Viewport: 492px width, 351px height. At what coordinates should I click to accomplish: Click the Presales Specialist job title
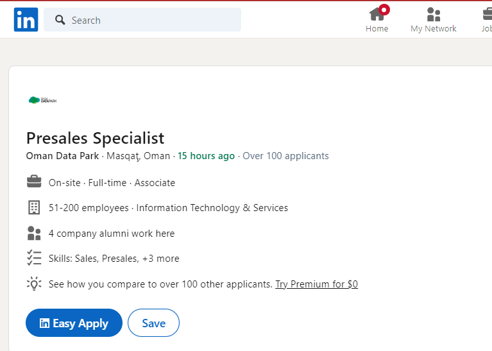[x=95, y=138]
